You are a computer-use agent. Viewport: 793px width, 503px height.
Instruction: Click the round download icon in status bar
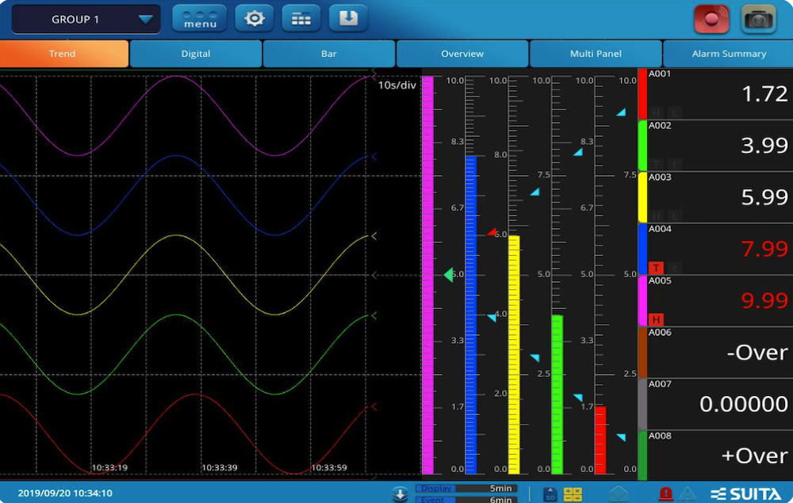click(x=400, y=494)
